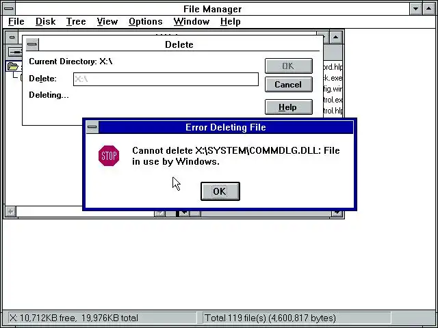438x328 pixels.
Task: Cancel the Delete dialog
Action: pyautogui.click(x=288, y=85)
